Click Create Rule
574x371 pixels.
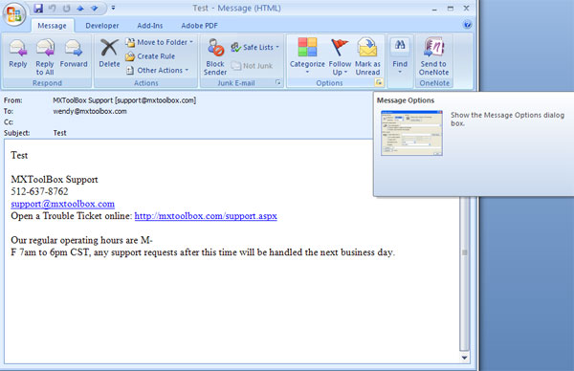(150, 56)
